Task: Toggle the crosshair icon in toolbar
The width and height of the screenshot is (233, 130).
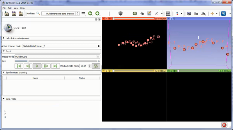Action: point(212,14)
